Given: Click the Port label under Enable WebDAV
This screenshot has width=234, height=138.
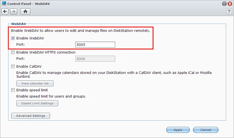Looking at the screenshot, I should click(20, 44).
